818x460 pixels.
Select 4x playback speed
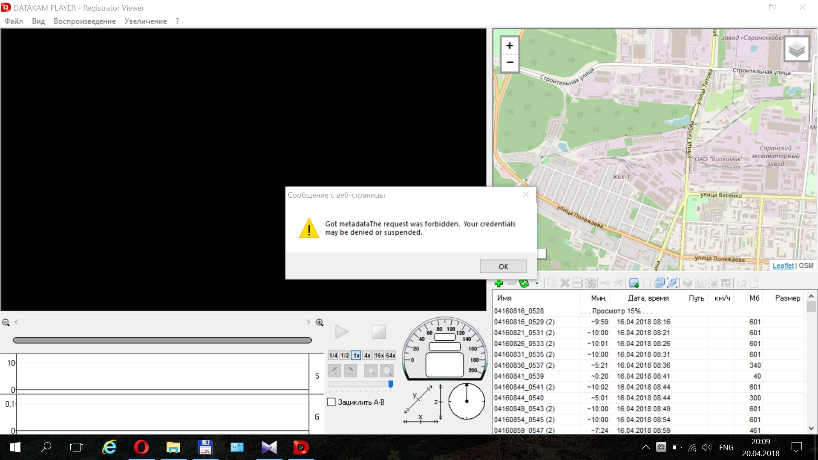pos(367,355)
